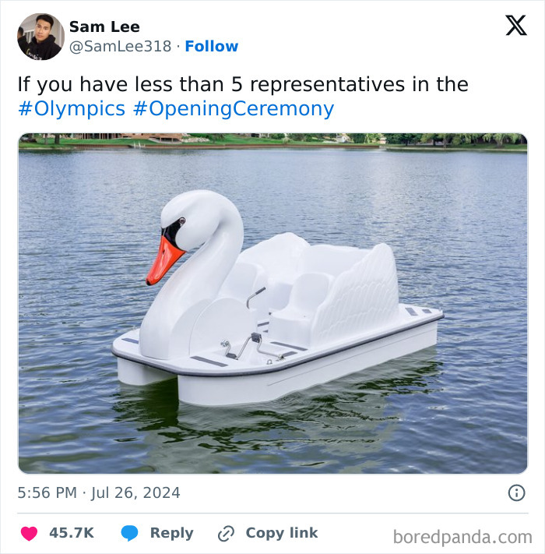
Task: Click the Reply text label
Action: pyautogui.click(x=172, y=533)
